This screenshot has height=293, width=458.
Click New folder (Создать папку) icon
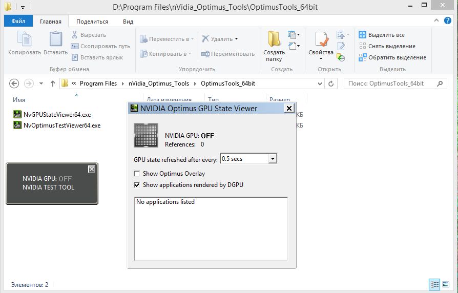(x=274, y=39)
